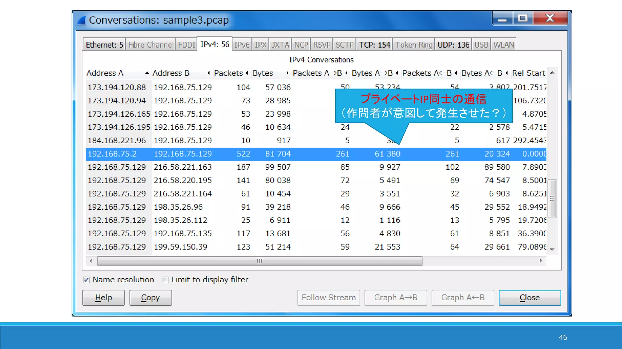Click right arrow of horizontal scrollbar
Image resolution: width=622 pixels, height=349 pixels.
pyautogui.click(x=541, y=261)
